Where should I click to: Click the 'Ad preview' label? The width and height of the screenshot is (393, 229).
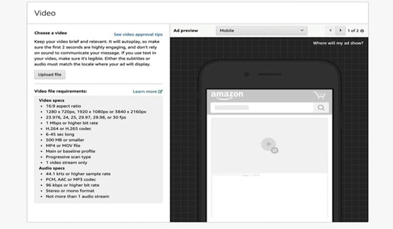pyautogui.click(x=186, y=31)
